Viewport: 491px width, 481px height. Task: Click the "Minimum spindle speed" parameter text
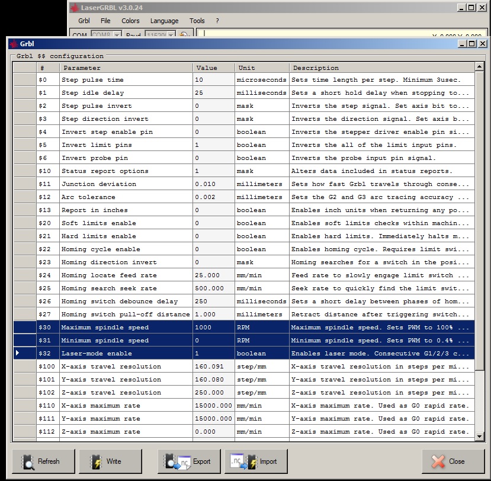click(105, 341)
